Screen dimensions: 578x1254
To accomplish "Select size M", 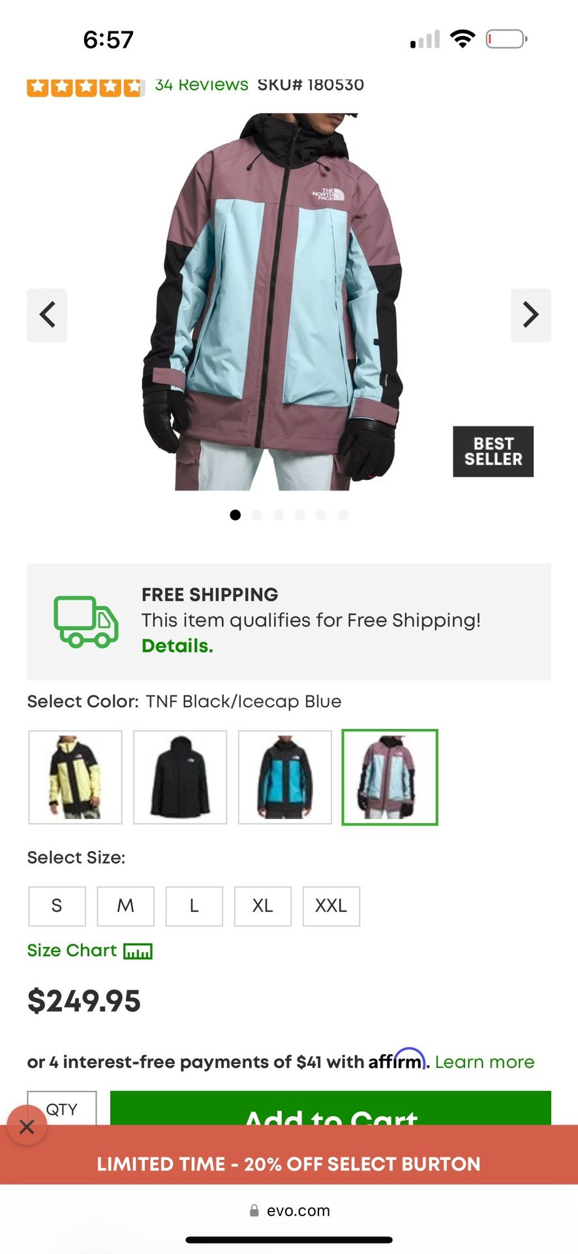I will pos(125,906).
